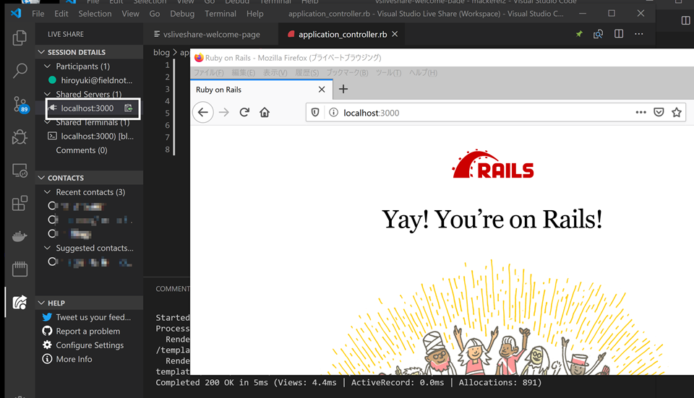Click the copy server URL icon beside localhost:3000
The height and width of the screenshot is (398, 694).
[x=129, y=108]
